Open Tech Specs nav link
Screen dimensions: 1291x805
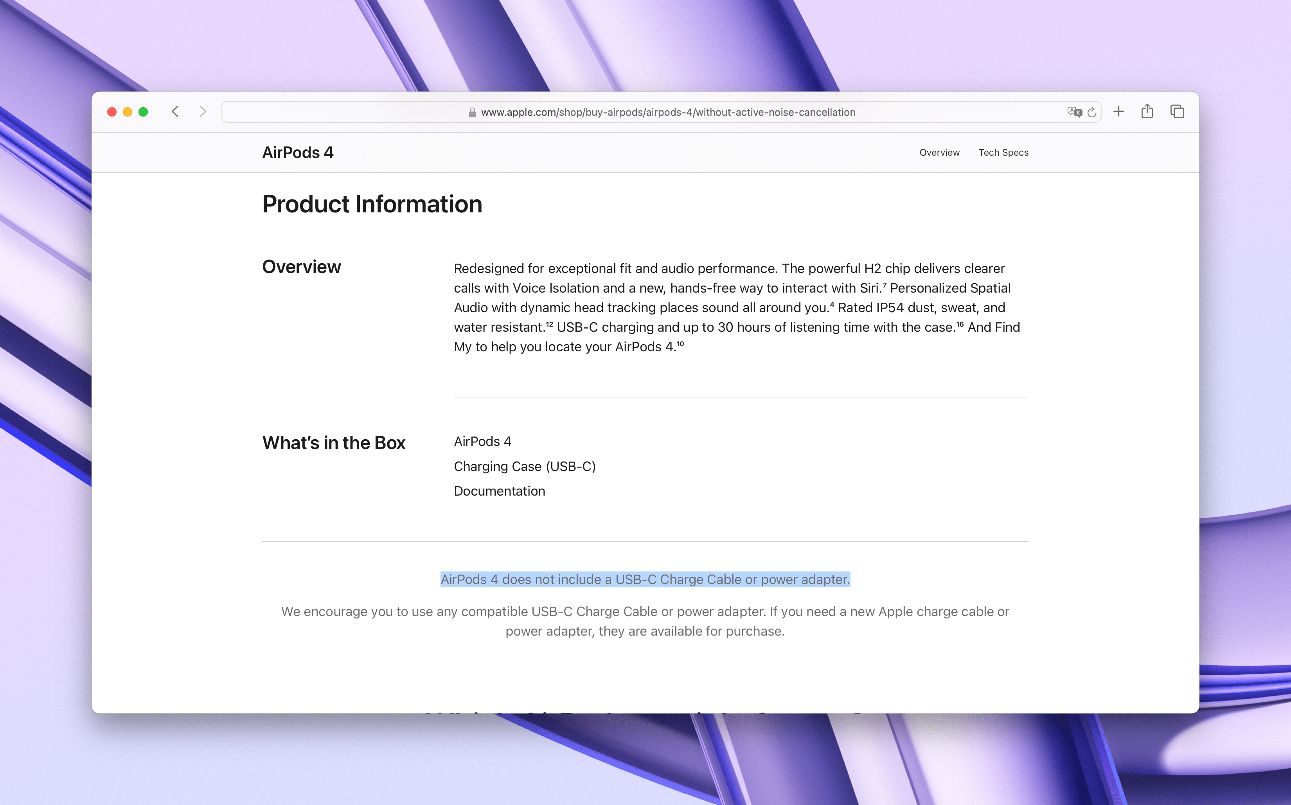click(1003, 152)
